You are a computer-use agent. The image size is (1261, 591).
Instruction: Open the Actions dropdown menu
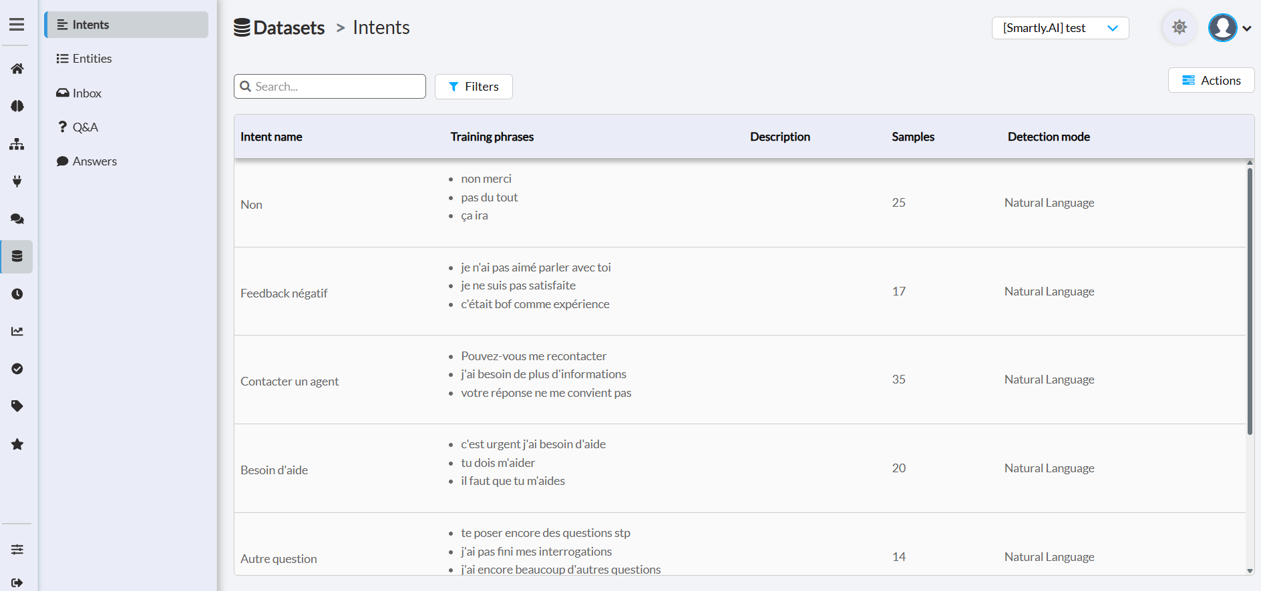coord(1211,81)
